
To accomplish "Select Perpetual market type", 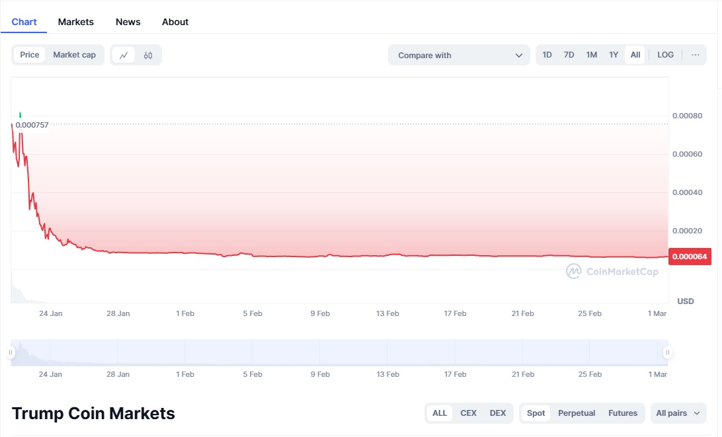I will pos(577,413).
